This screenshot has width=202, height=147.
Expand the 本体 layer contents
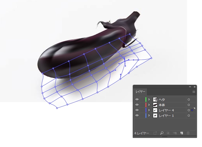[x=149, y=105]
